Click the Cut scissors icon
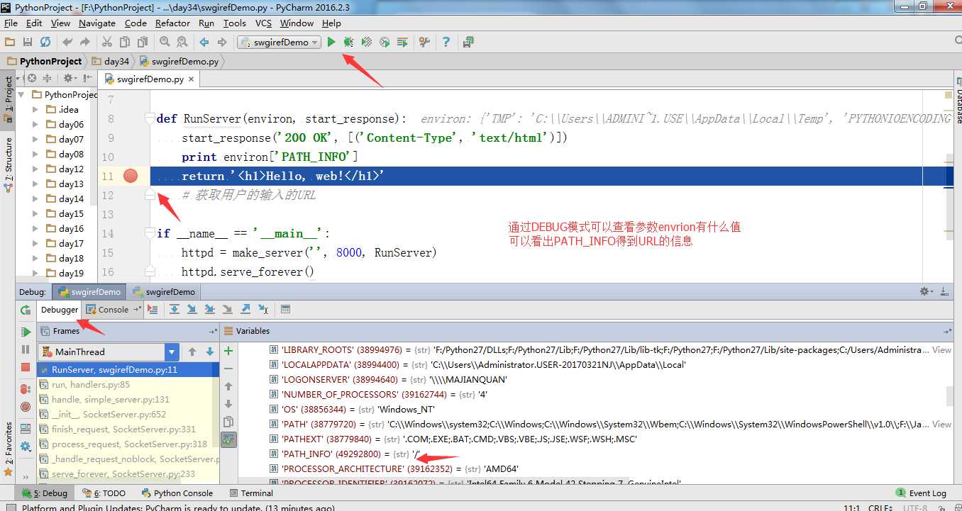The image size is (962, 511). pos(107,43)
